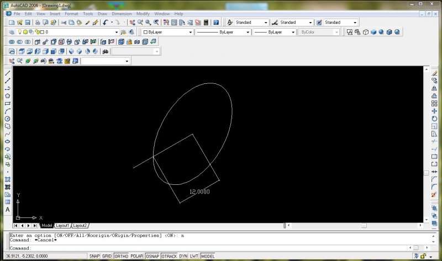Screen dimensions: 442x261
Task: Click the Undo arrow icon
Action: (x=106, y=23)
